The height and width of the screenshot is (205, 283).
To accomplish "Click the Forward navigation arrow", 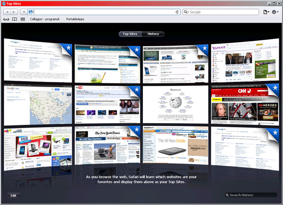I will click(14, 12).
